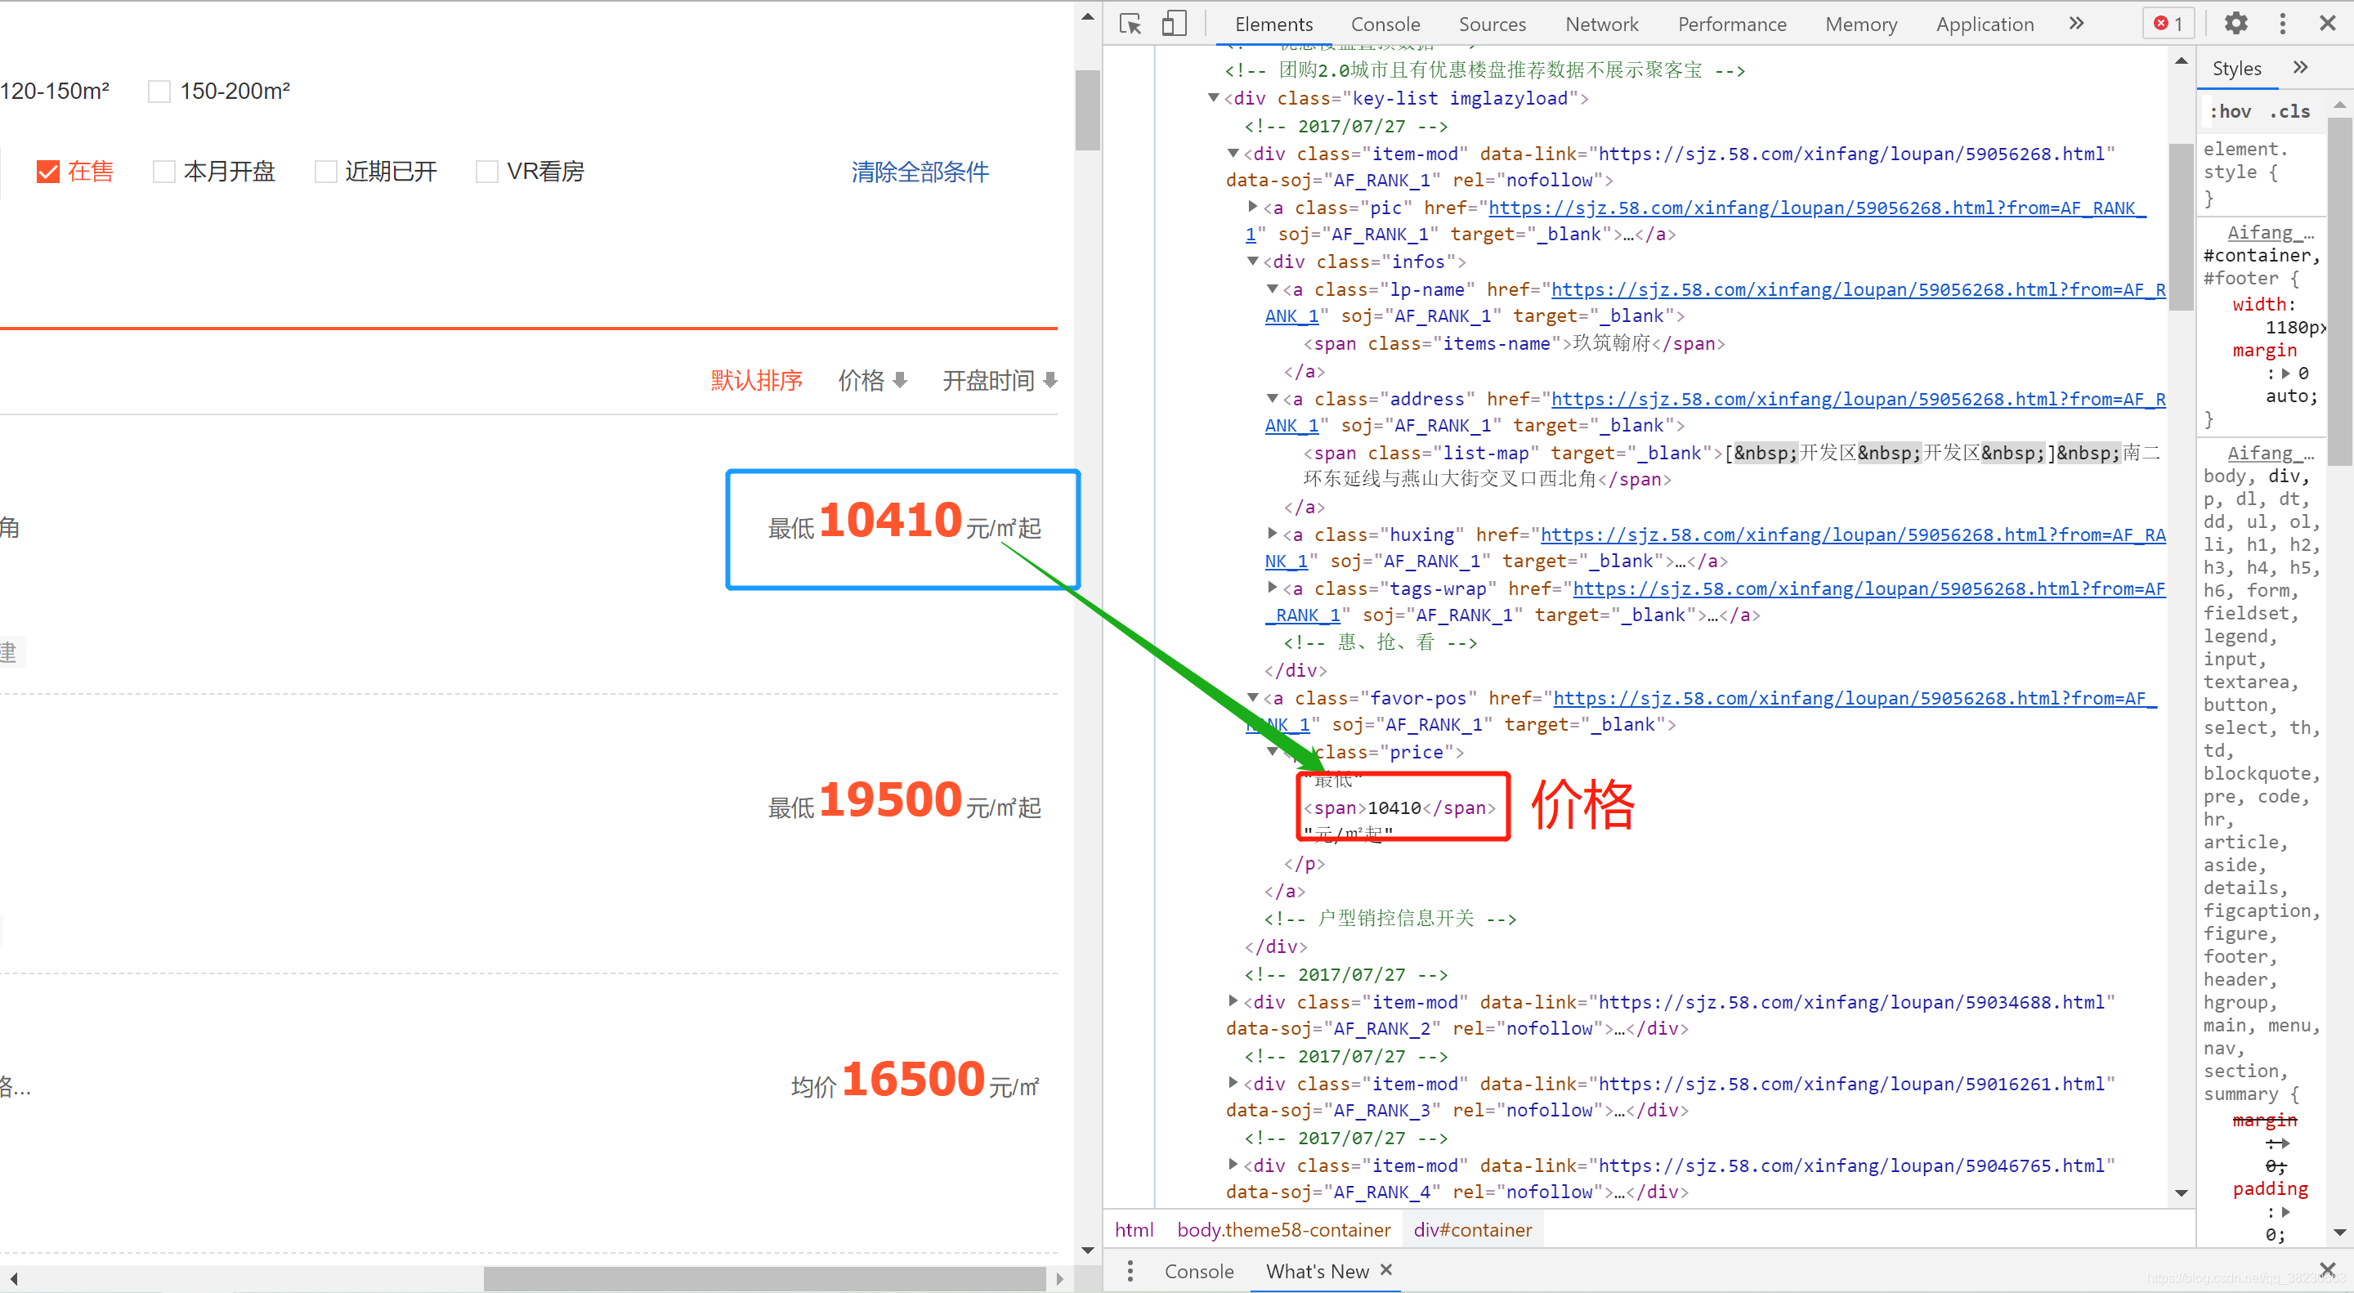Click the red error count indicator
Screen dimensions: 2354x1293
(2168, 24)
